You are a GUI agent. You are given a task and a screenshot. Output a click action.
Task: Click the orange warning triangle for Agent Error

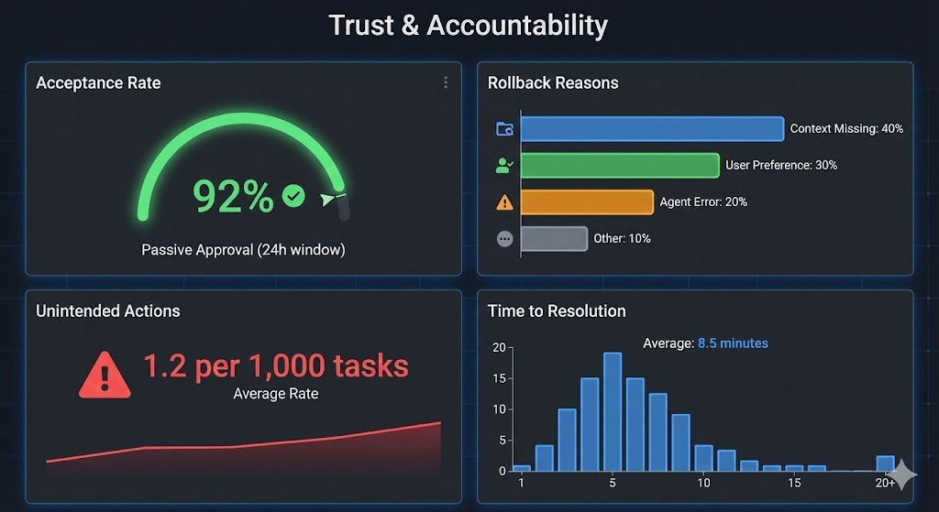click(x=504, y=202)
